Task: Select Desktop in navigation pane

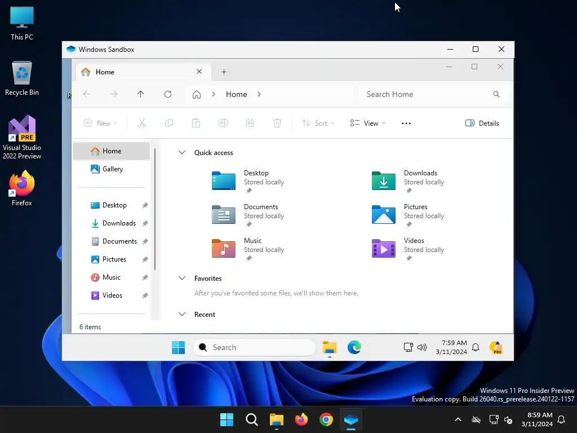Action: coord(111,205)
